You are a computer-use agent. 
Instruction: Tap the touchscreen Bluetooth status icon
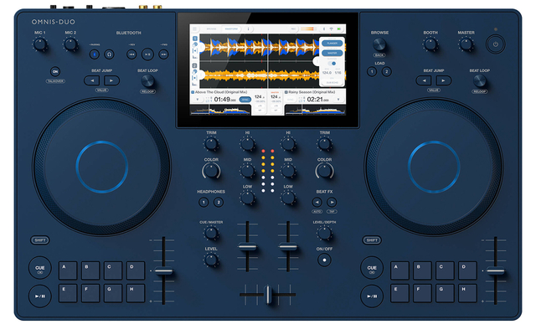(x=324, y=29)
